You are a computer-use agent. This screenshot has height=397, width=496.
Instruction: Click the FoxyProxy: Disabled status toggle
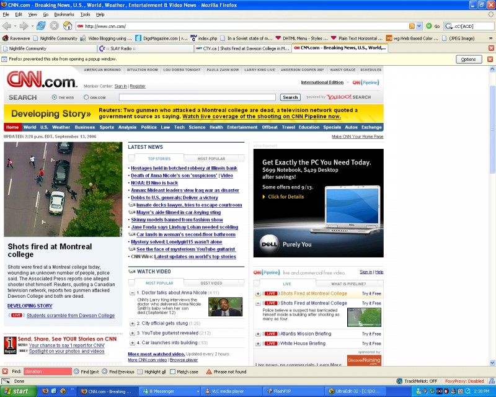[x=464, y=381]
